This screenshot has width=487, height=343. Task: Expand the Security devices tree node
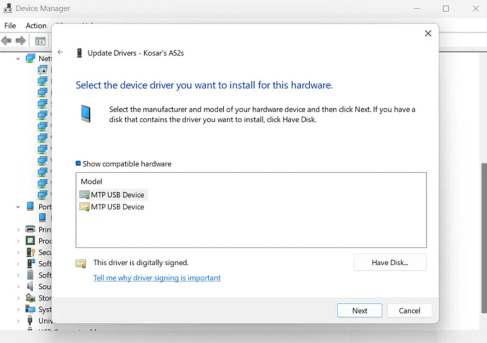pos(18,252)
